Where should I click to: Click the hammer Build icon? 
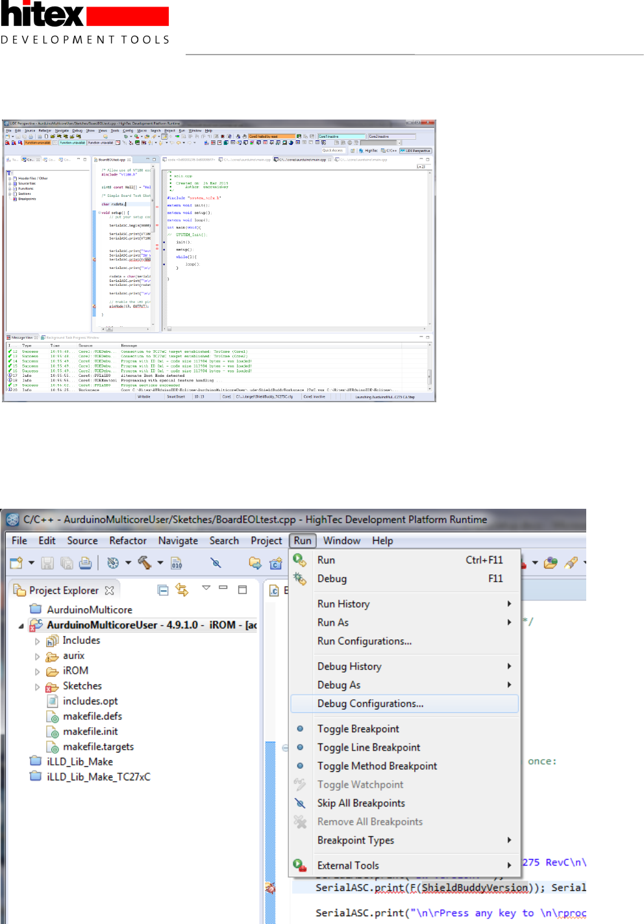(145, 563)
